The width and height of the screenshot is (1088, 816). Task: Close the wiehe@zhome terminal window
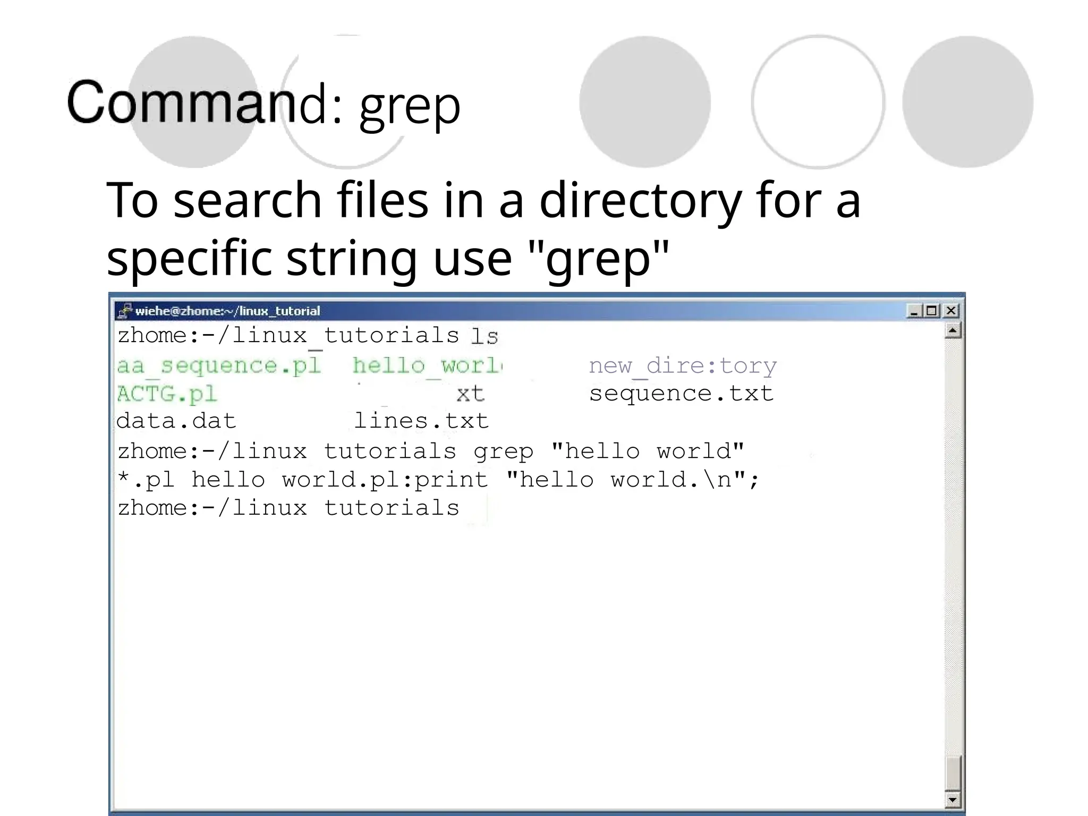point(951,311)
